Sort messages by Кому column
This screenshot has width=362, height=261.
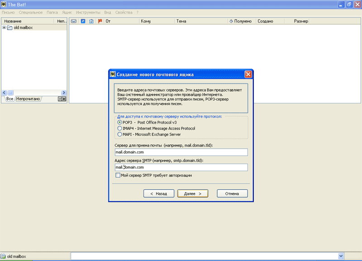click(x=157, y=21)
